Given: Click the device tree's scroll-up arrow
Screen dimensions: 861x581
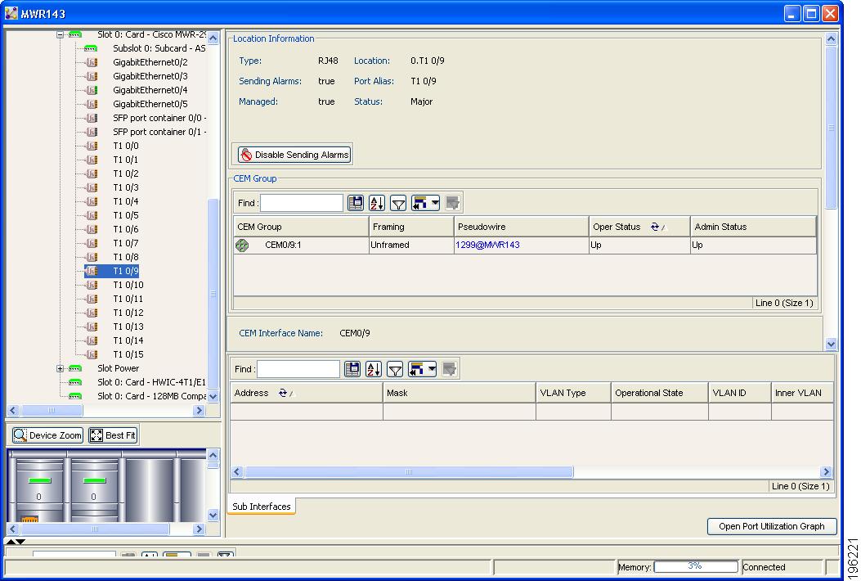Looking at the screenshot, I should click(213, 38).
